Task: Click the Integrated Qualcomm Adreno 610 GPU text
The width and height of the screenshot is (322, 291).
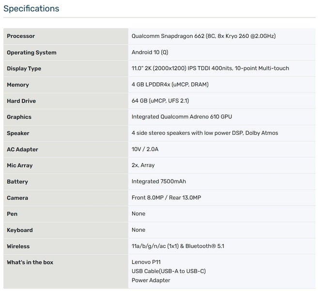Action: pyautogui.click(x=181, y=117)
